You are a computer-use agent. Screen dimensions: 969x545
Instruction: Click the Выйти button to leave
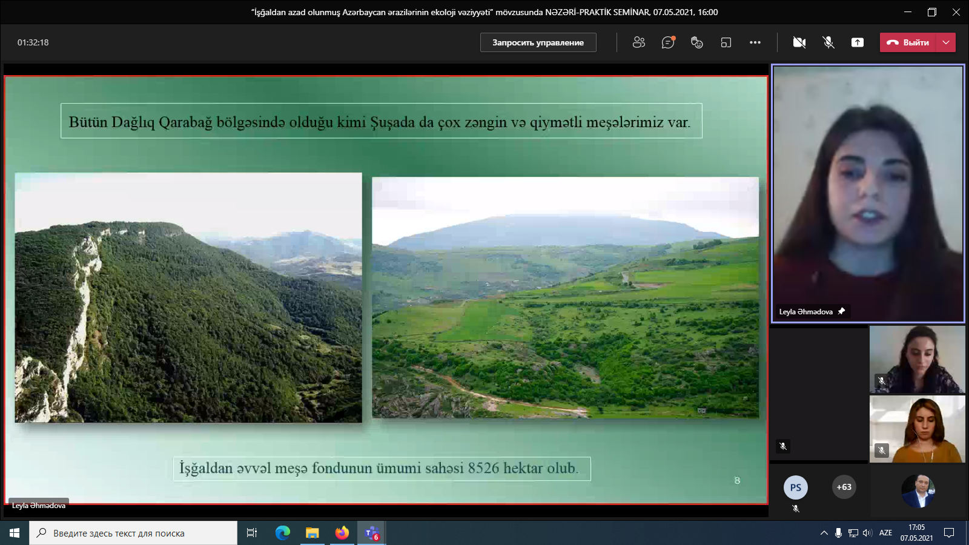point(908,42)
